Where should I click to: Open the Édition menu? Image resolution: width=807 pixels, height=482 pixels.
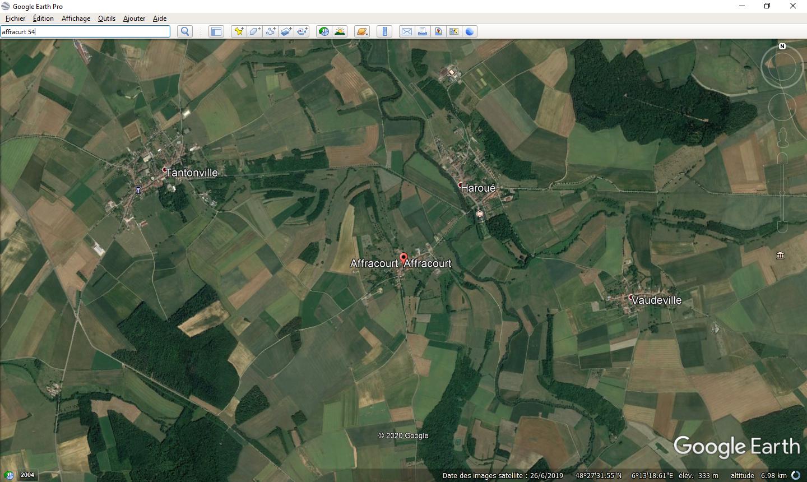click(x=43, y=18)
